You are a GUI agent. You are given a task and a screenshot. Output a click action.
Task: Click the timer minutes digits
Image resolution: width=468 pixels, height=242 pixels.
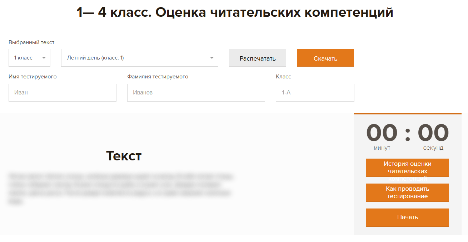tap(382, 133)
